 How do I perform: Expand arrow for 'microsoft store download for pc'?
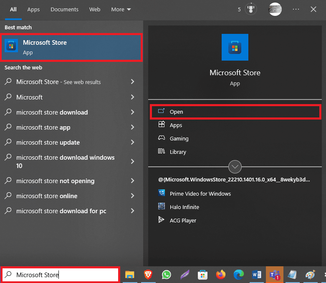tap(132, 211)
